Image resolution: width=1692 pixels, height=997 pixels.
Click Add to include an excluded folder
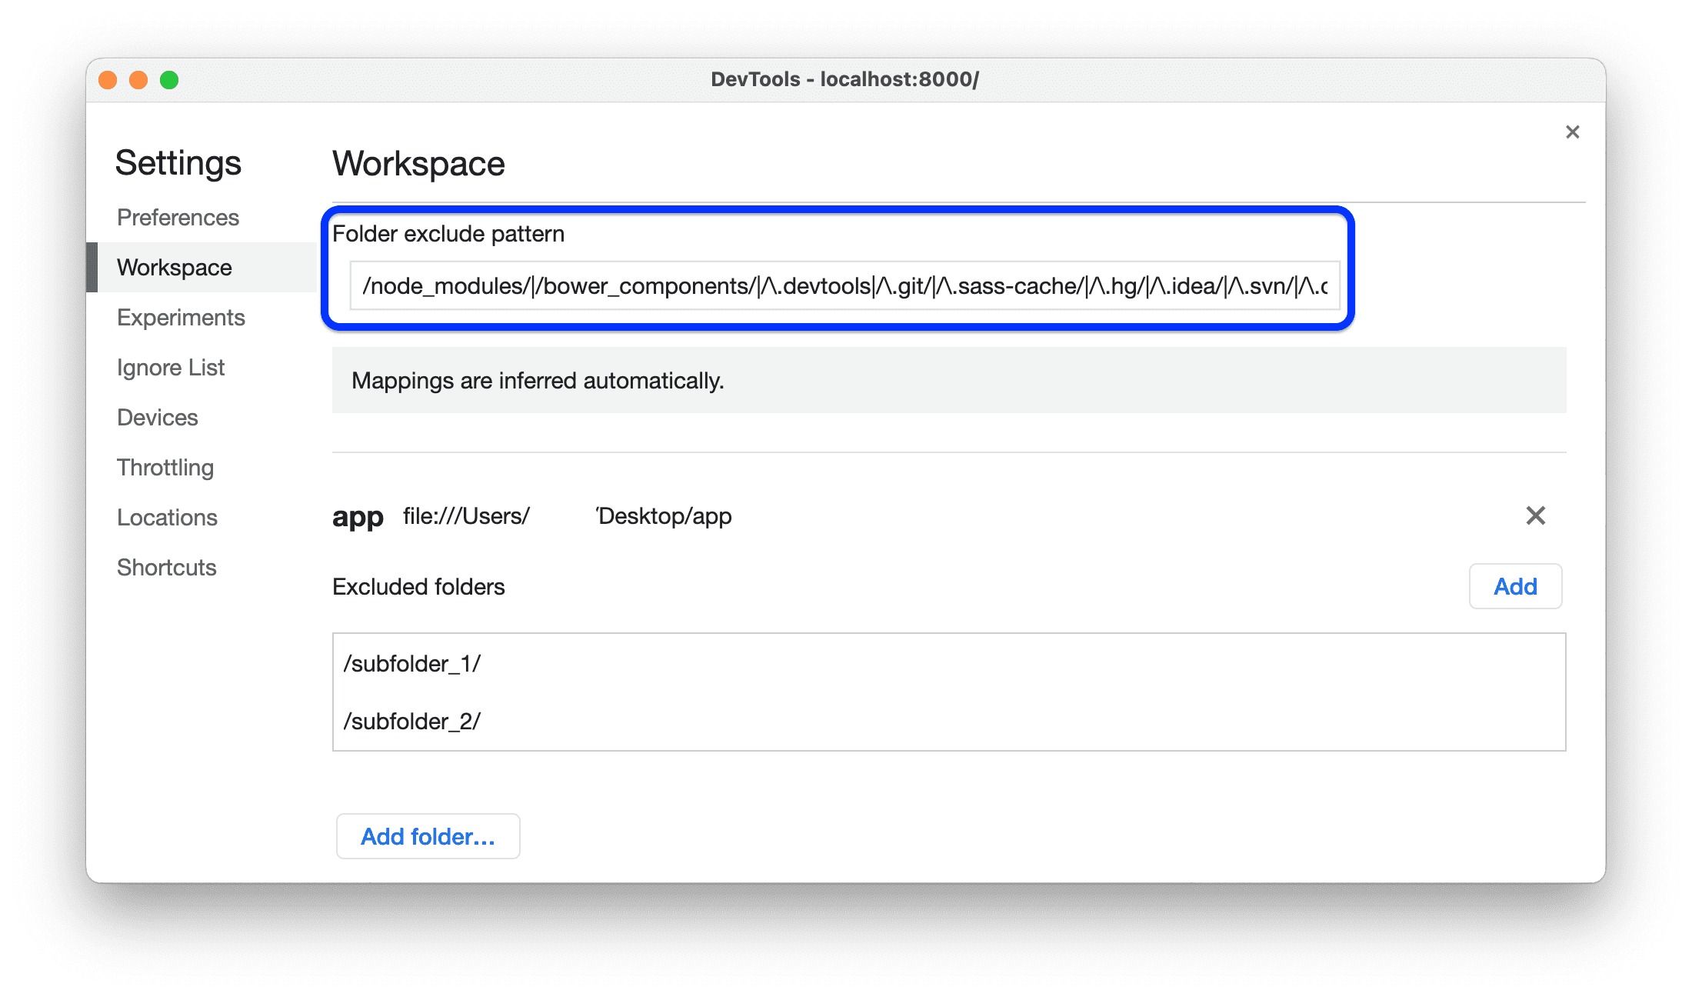click(1517, 586)
